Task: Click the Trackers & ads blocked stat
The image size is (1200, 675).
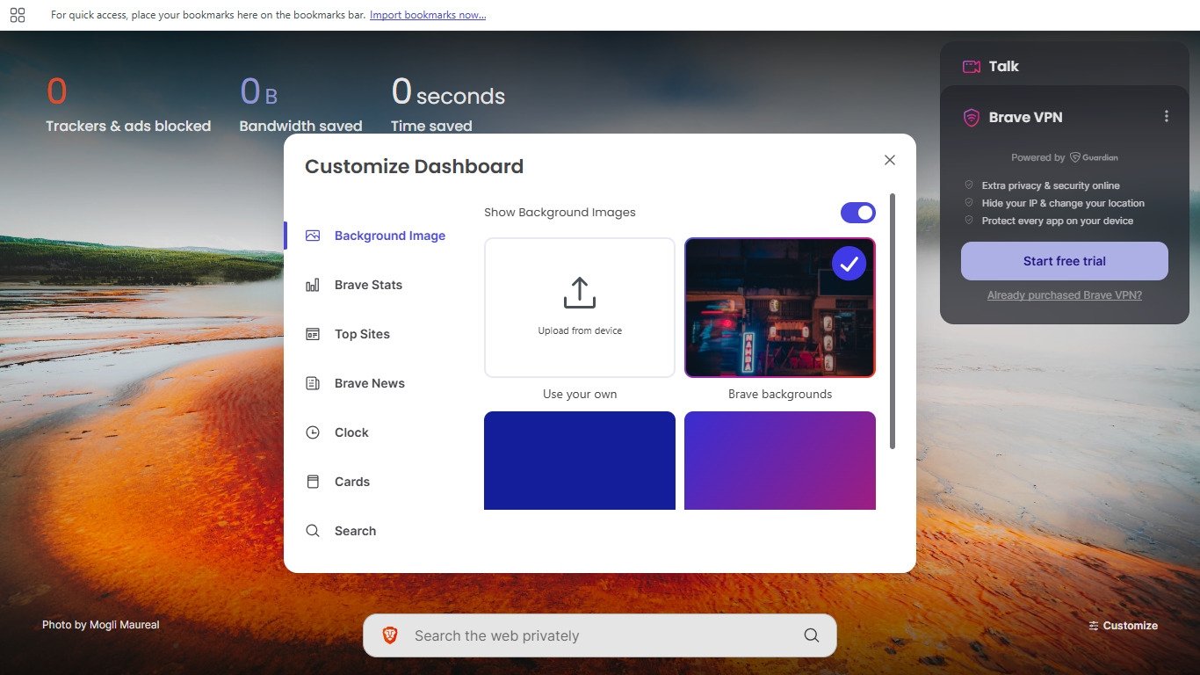Action: pos(128,105)
